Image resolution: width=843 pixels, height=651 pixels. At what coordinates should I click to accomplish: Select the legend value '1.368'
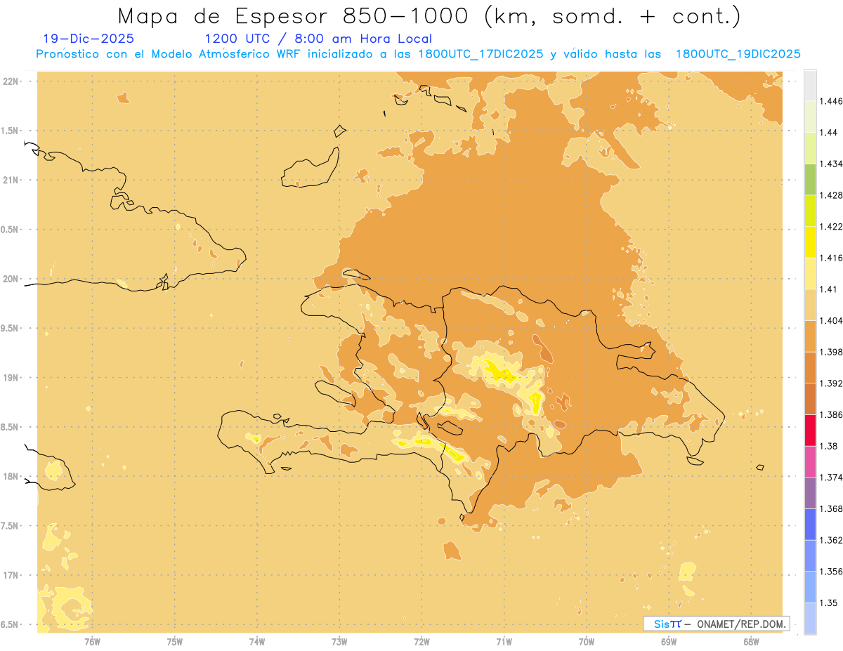pos(831,508)
